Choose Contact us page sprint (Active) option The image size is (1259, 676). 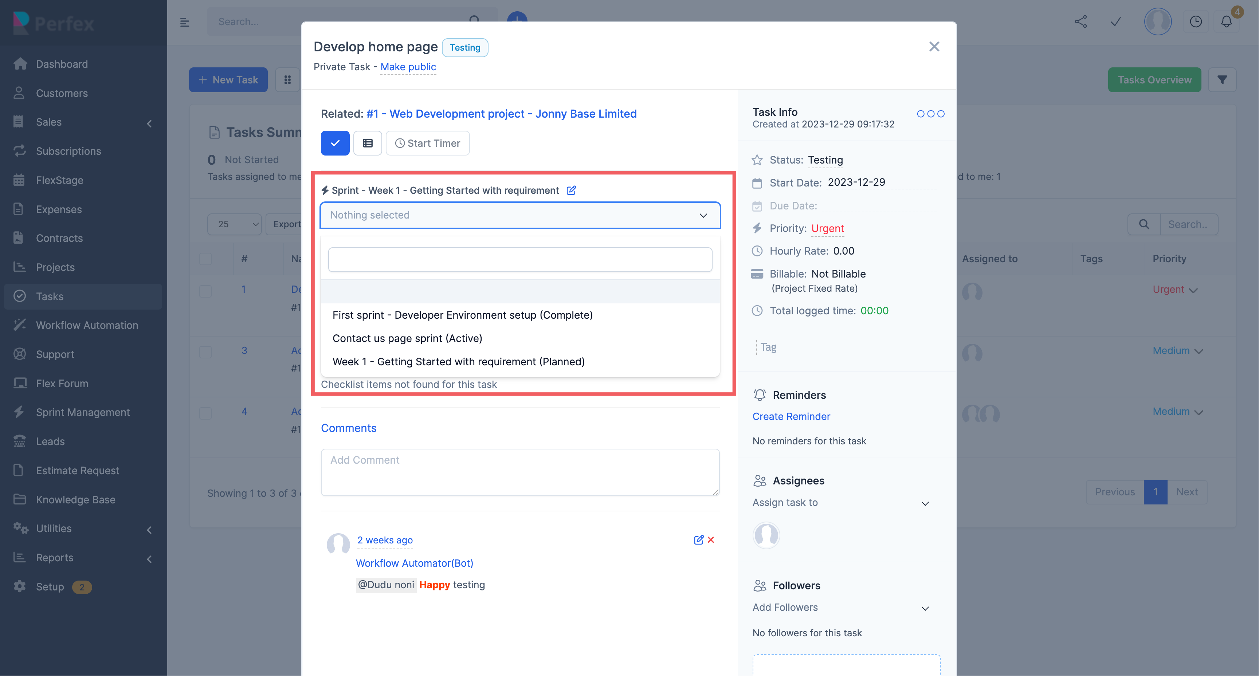click(407, 338)
